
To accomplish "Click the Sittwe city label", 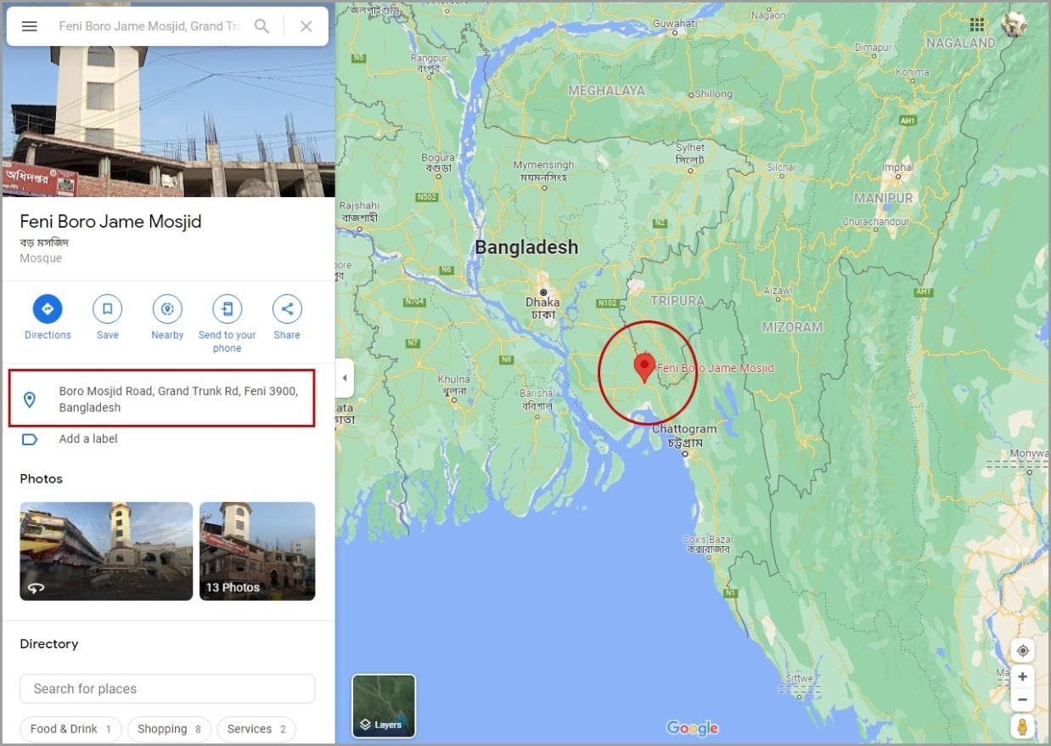I will pyautogui.click(x=799, y=679).
